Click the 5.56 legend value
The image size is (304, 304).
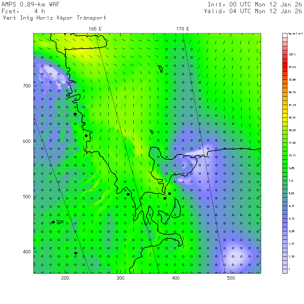tap(292, 193)
